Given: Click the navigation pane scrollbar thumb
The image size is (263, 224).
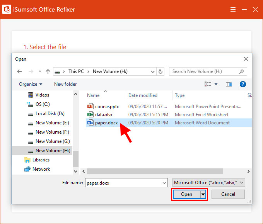Looking at the screenshot, I should tap(76, 159).
